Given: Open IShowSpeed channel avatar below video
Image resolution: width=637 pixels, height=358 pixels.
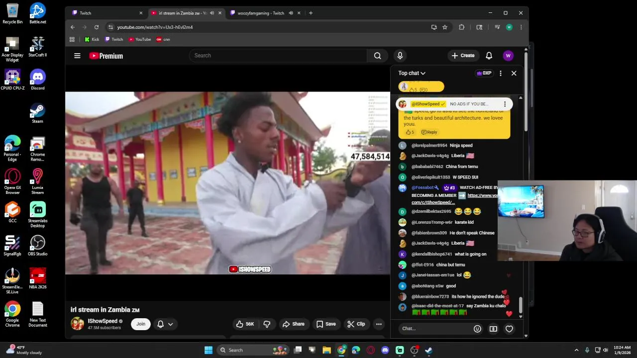Looking at the screenshot, I should click(x=77, y=324).
